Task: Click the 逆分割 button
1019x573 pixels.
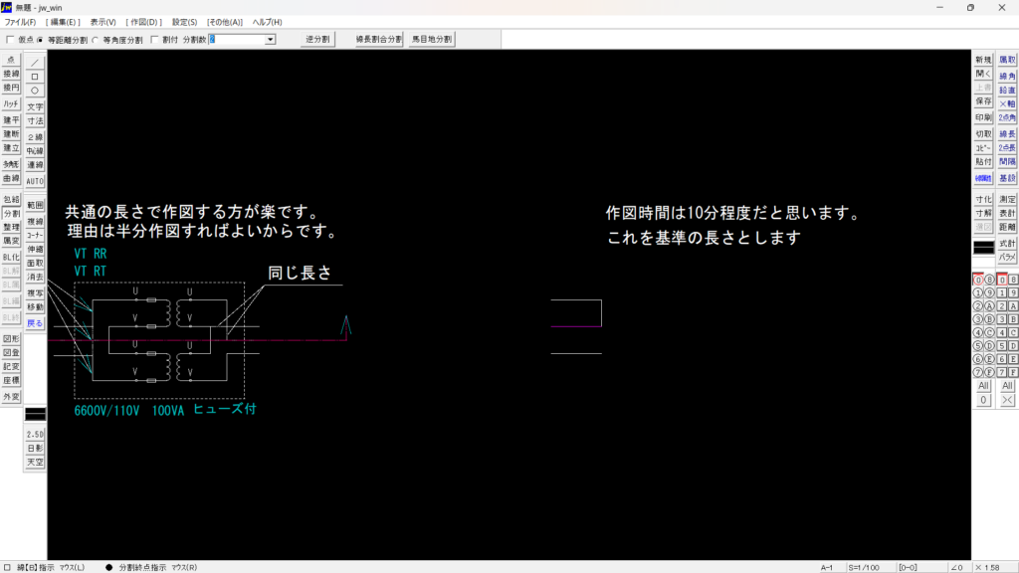Action: pyautogui.click(x=318, y=40)
